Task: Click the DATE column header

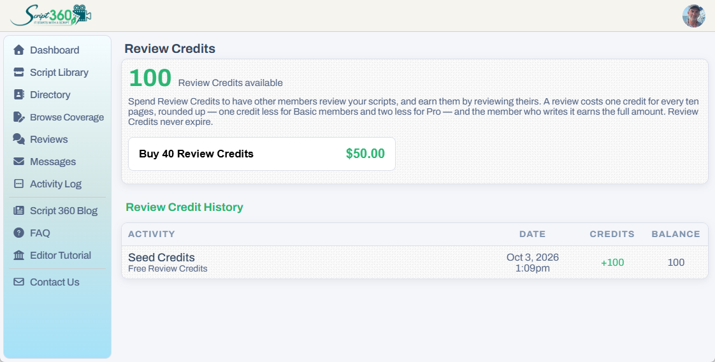Action: pyautogui.click(x=532, y=234)
